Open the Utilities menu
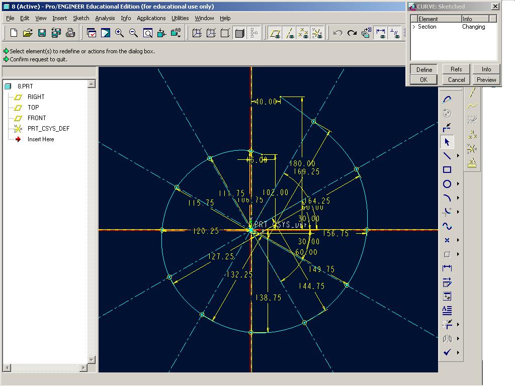515x386 pixels. pos(180,18)
